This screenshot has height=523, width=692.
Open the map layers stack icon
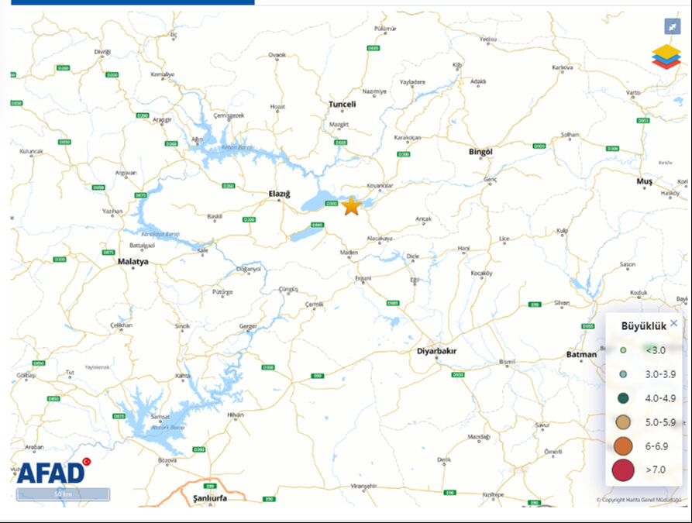pyautogui.click(x=666, y=57)
